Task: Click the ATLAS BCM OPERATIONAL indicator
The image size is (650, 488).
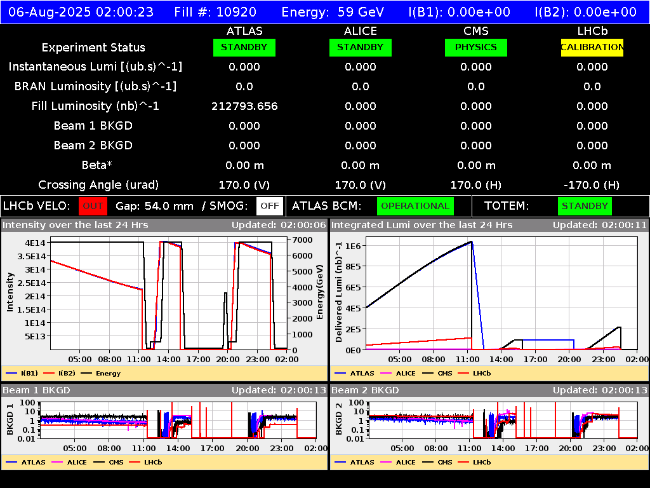Action: pos(415,206)
